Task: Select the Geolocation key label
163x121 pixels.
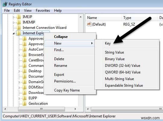Action: 38,104
